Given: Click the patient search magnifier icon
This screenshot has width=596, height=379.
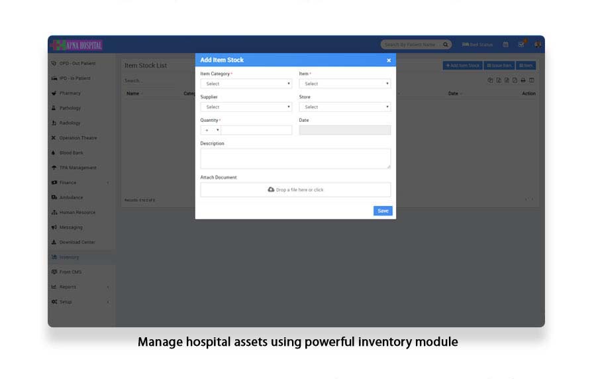Looking at the screenshot, I should click(446, 44).
